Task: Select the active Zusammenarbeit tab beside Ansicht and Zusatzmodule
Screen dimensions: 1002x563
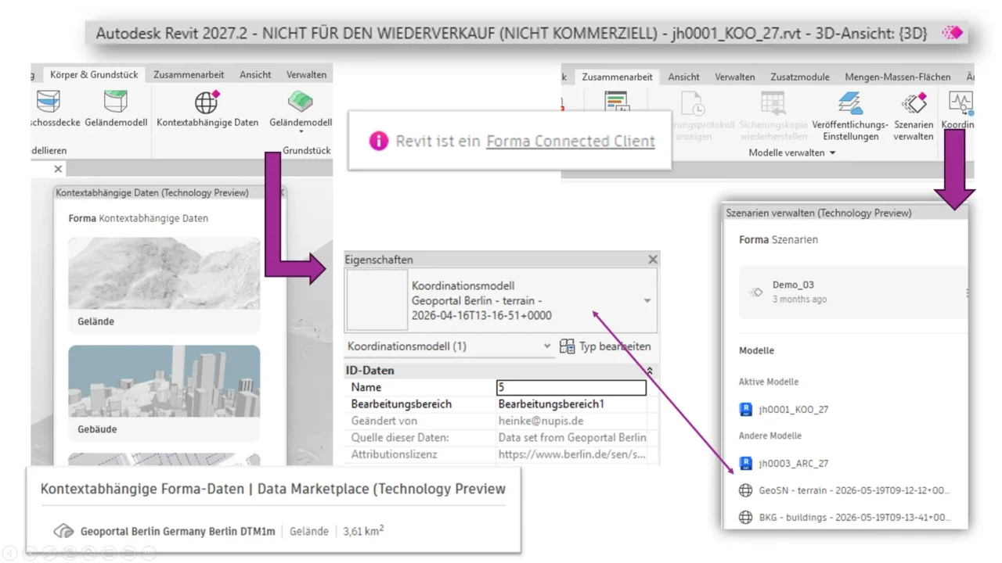Action: (x=617, y=77)
